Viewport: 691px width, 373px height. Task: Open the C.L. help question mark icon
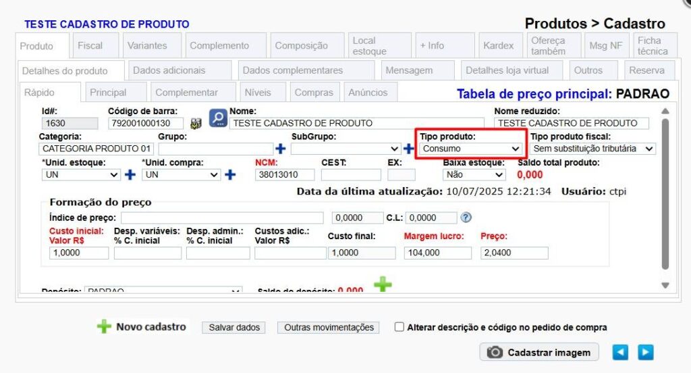(x=466, y=218)
